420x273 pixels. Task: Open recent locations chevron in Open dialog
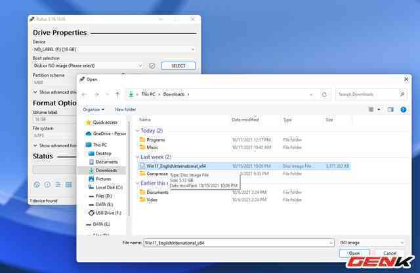[x=108, y=94]
